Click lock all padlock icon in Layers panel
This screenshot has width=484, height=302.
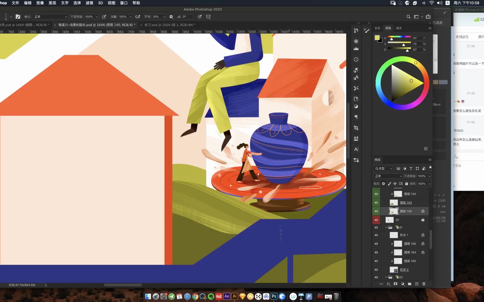406,184
